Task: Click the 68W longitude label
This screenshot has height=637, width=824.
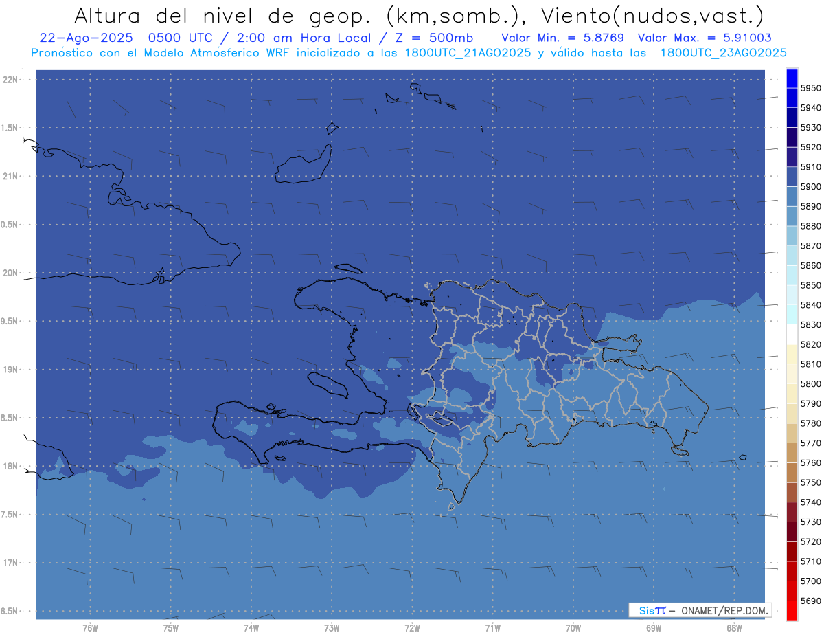Action: coord(734,628)
